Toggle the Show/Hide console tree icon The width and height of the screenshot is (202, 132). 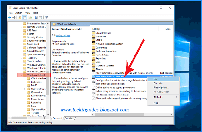coord(25,17)
